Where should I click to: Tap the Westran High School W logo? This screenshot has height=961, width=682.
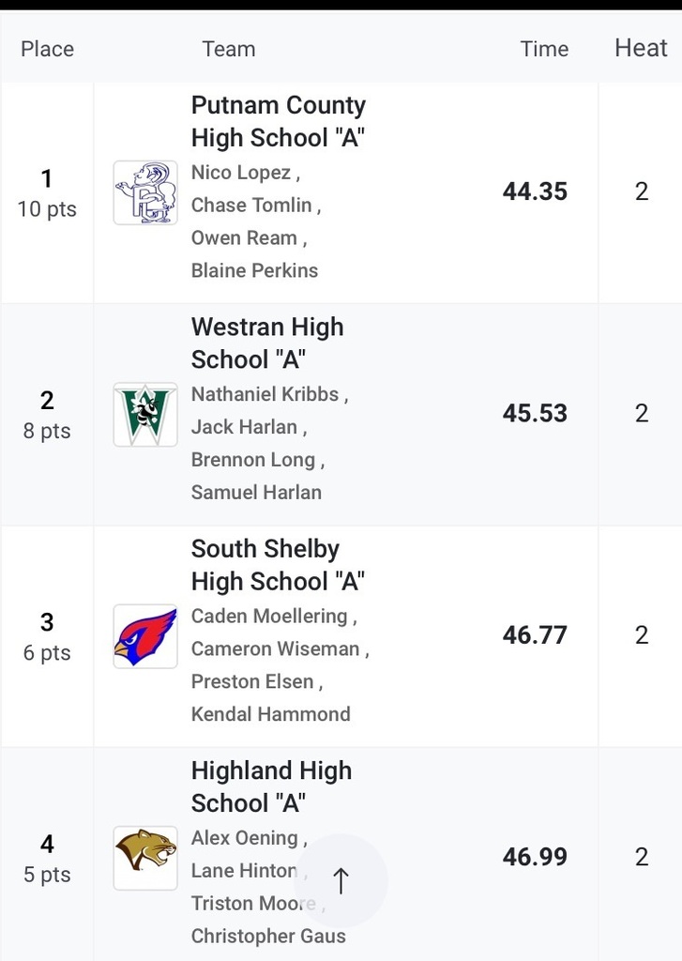tap(145, 414)
